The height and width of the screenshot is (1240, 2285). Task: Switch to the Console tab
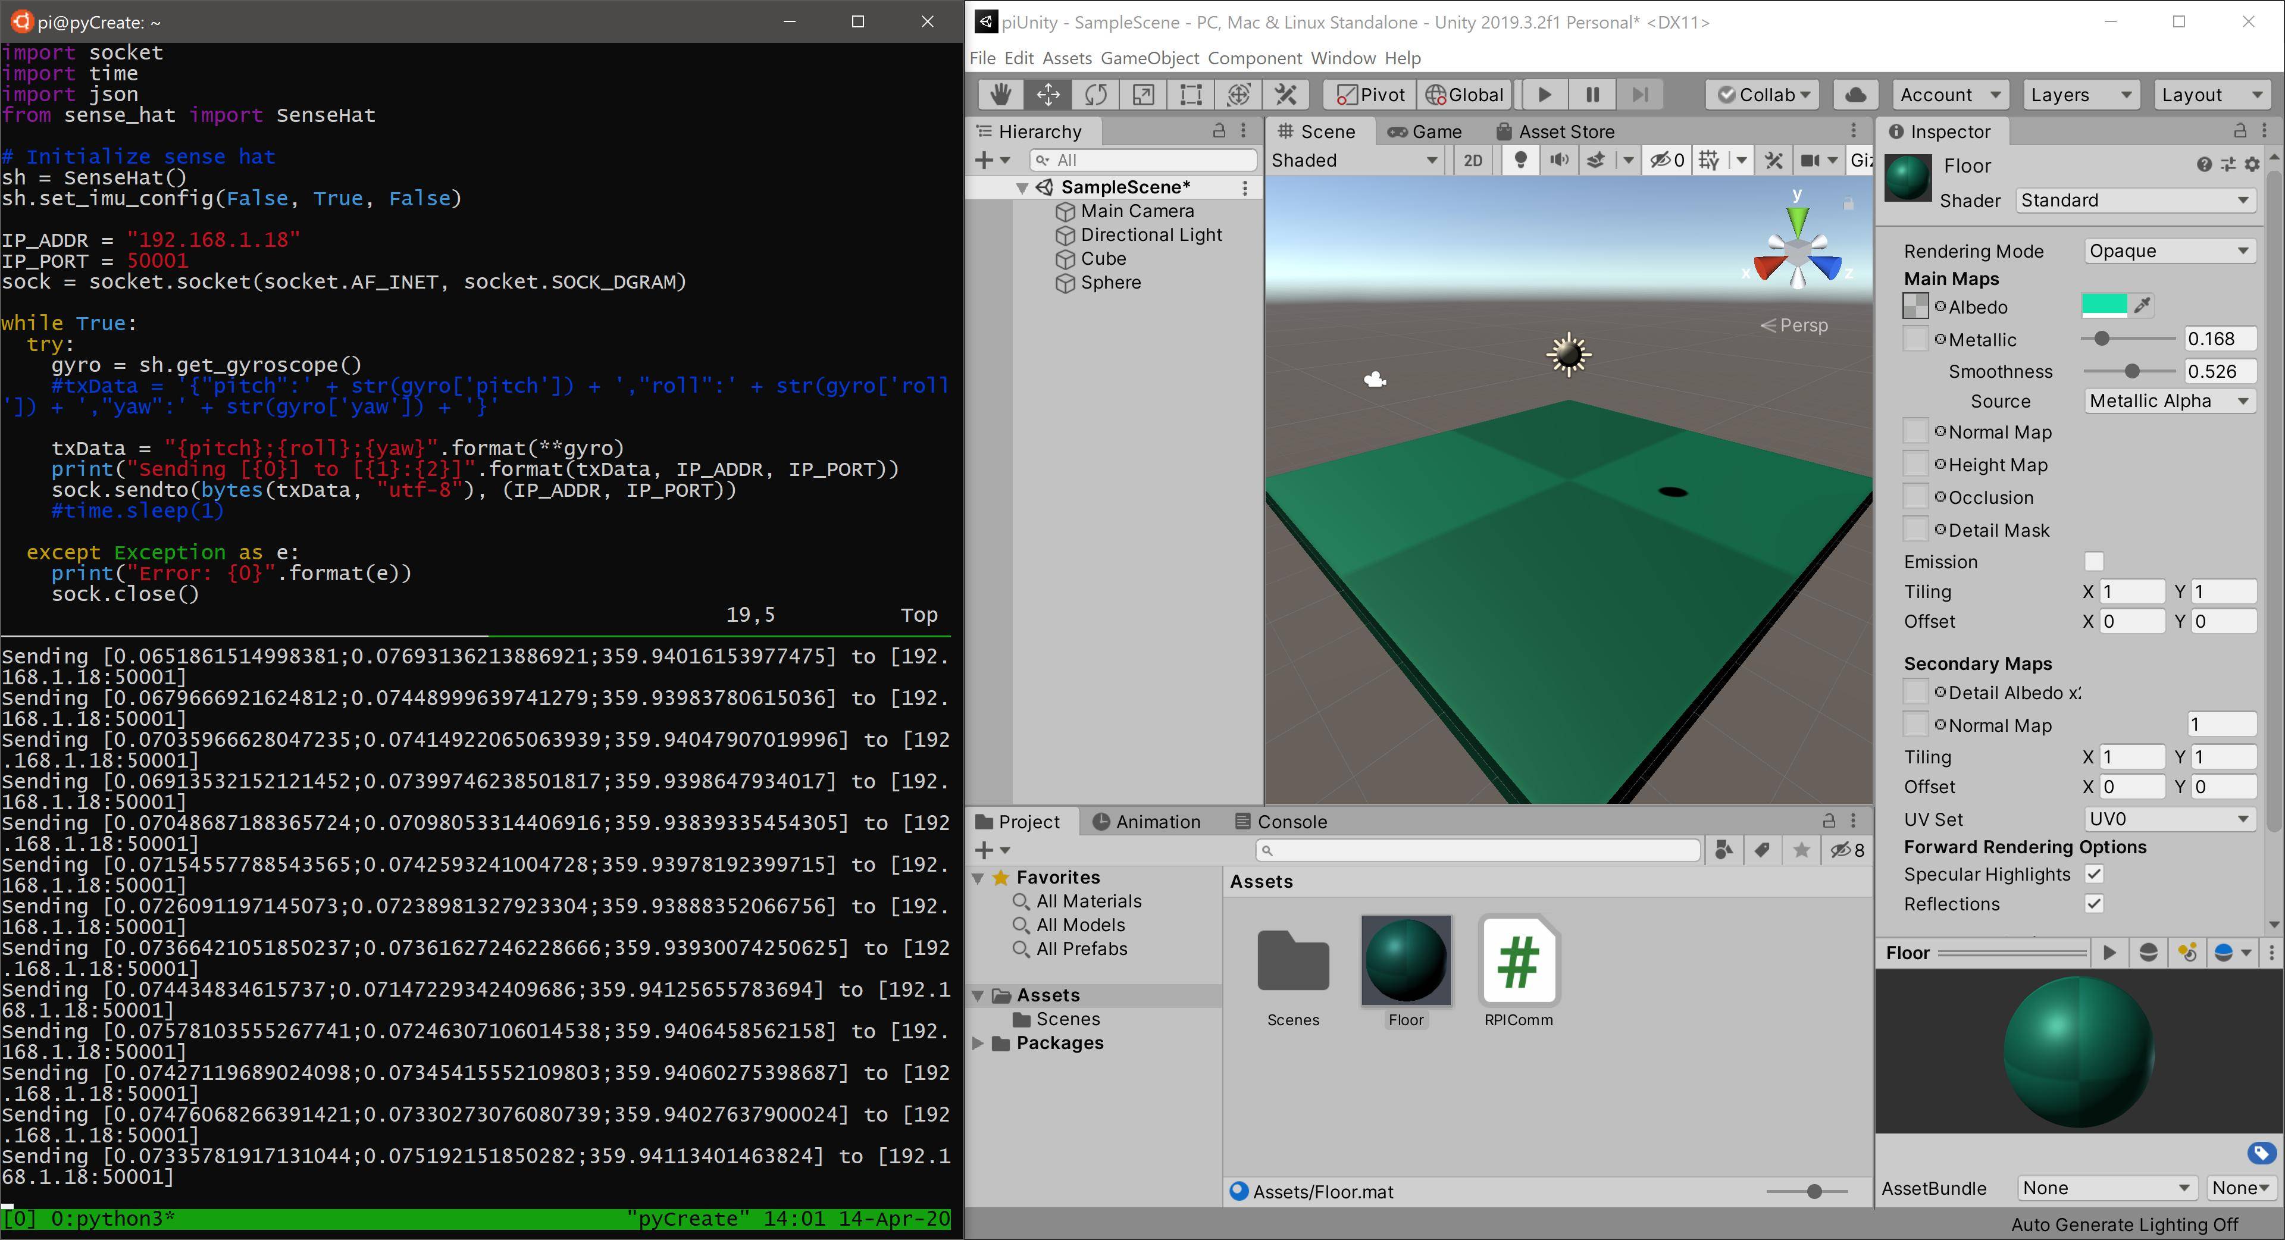pos(1281,822)
